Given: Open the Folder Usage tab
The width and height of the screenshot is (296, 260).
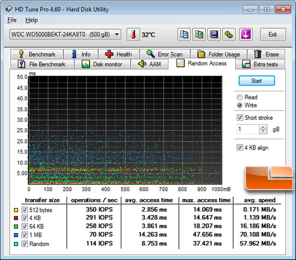Looking at the screenshot, I should point(219,54).
